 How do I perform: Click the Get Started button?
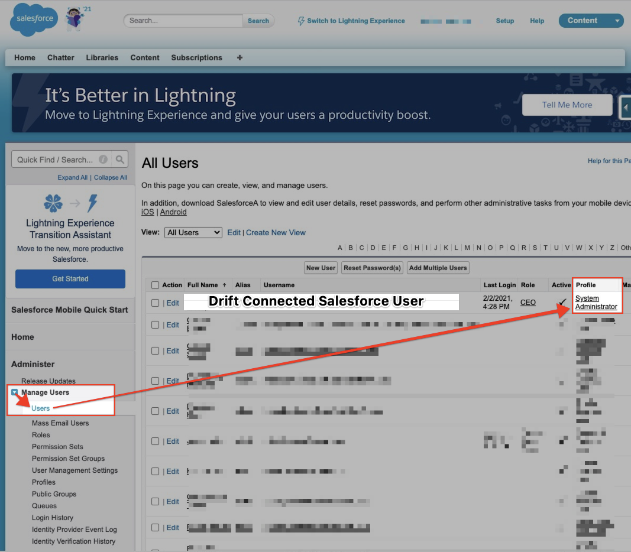point(70,278)
